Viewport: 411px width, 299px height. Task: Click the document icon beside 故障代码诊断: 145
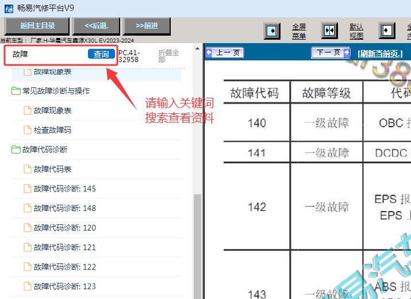point(28,189)
